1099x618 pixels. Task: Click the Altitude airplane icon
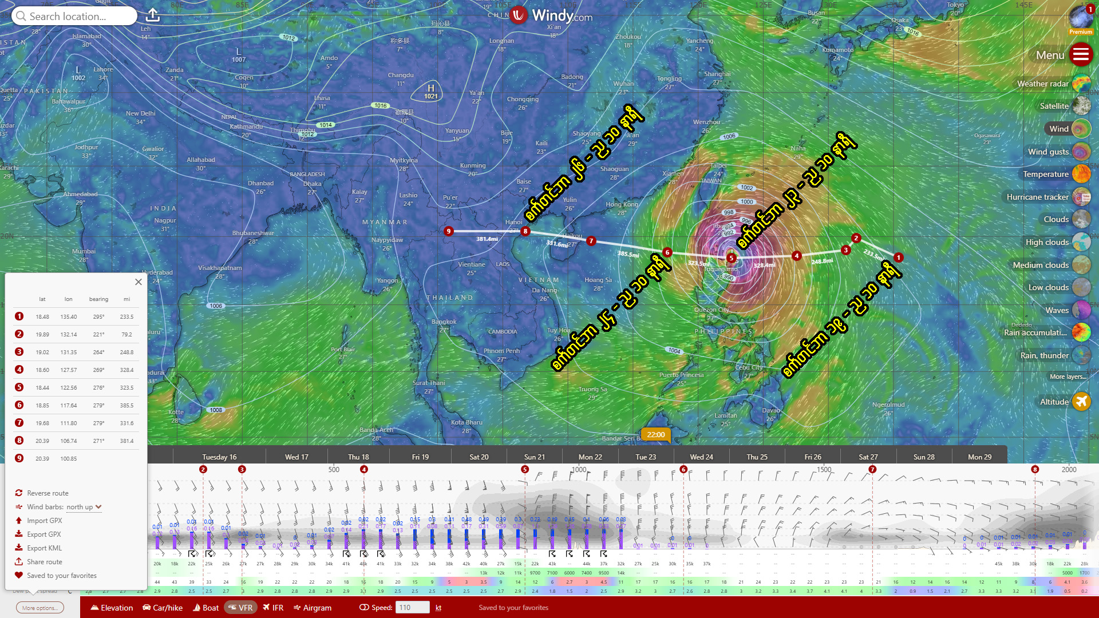point(1081,402)
